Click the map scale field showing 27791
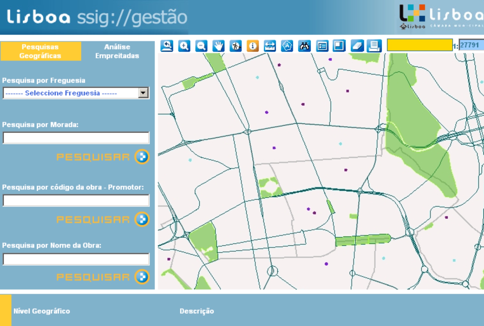This screenshot has height=326, width=484. pos(471,45)
